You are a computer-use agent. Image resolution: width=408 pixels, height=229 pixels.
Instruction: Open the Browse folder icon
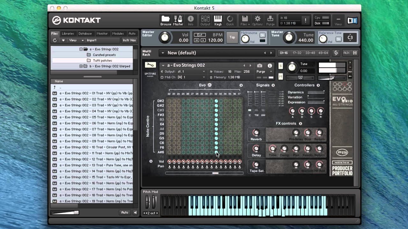tap(165, 20)
